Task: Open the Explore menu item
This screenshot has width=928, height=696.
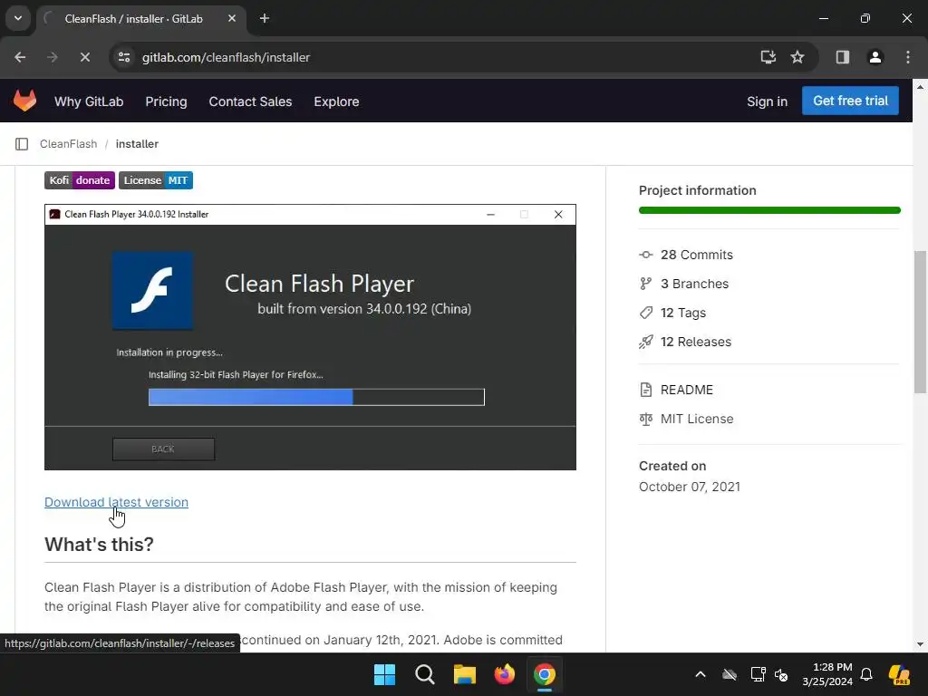Action: 336,101
